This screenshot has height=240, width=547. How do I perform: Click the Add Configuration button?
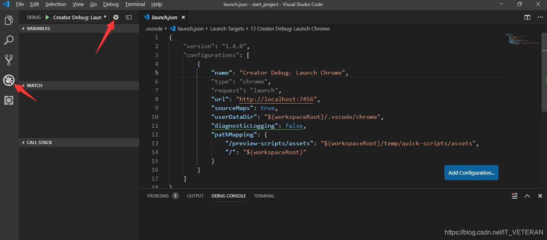coord(471,173)
